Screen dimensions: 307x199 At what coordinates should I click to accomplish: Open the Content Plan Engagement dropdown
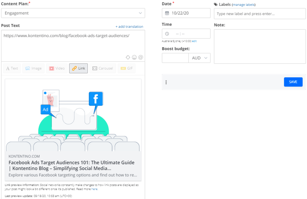click(x=73, y=13)
